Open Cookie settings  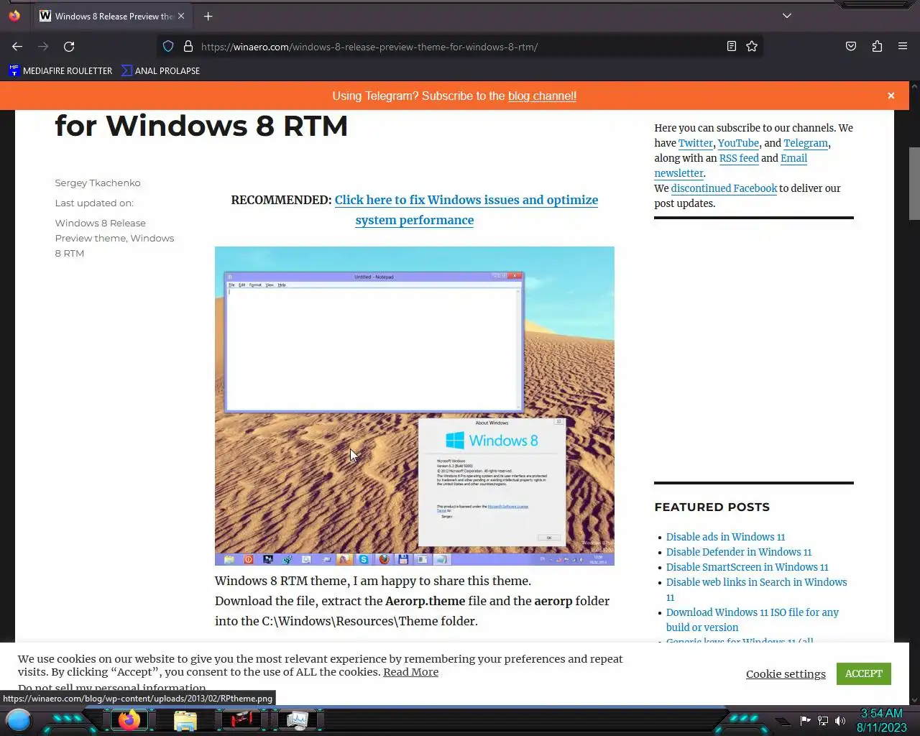786,673
